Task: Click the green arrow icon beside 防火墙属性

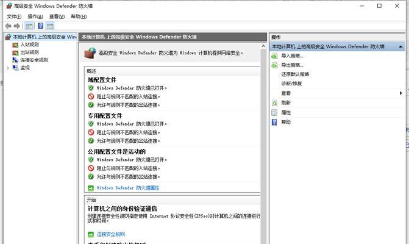Action: (91, 188)
